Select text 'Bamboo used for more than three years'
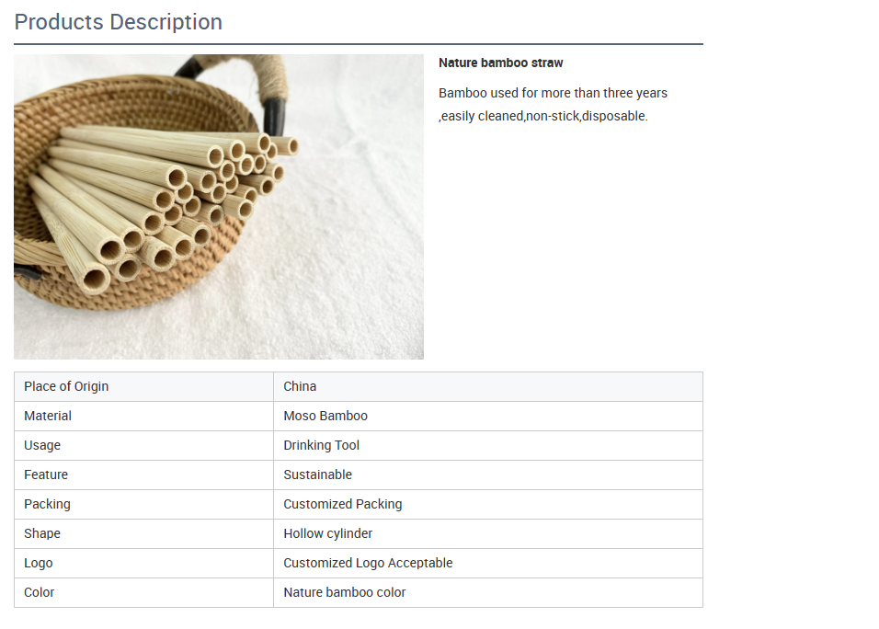879x629 pixels. (x=553, y=93)
